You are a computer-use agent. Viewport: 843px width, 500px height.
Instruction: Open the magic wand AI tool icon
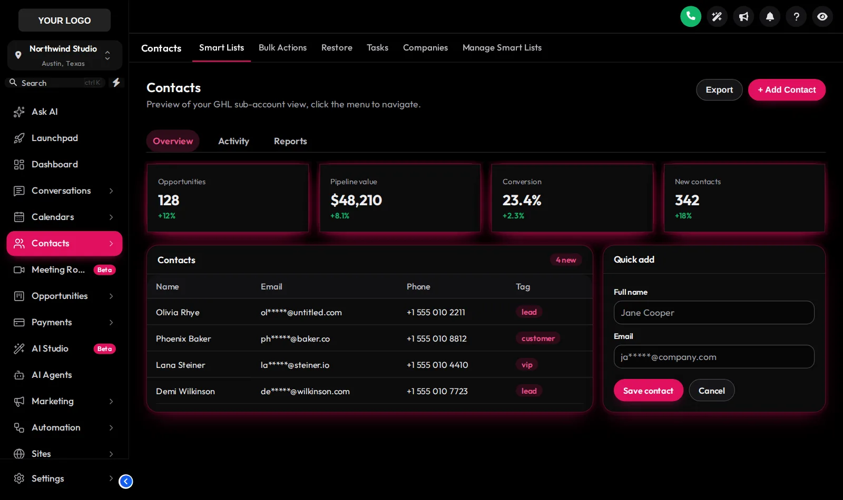[x=717, y=16]
